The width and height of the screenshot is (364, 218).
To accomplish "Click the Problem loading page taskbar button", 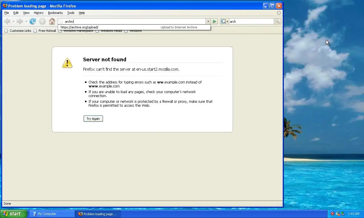I will point(98,214).
